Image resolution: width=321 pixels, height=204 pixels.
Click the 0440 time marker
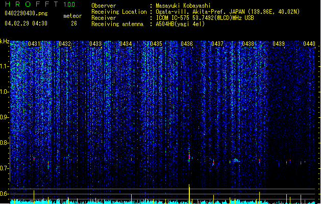(309, 43)
